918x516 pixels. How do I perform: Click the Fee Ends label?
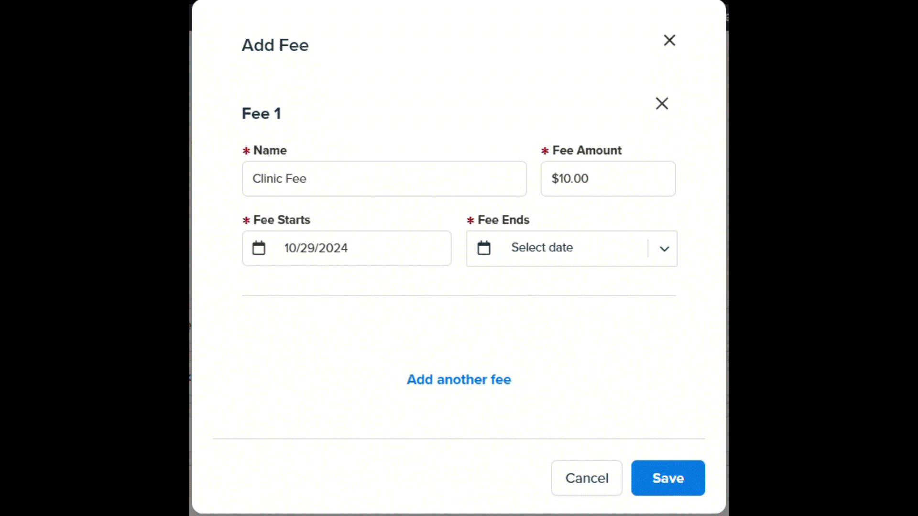[503, 220]
